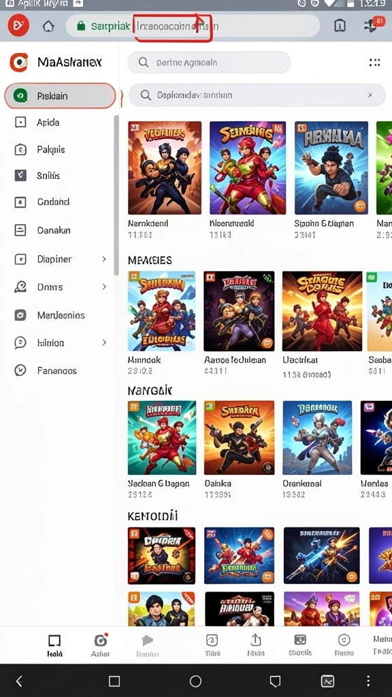The image size is (392, 697).
Task: Switch to the Reate smiley bottom tab
Action: 344,645
